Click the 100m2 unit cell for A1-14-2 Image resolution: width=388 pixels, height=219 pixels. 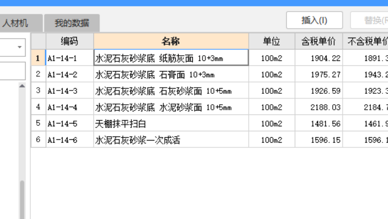point(271,74)
